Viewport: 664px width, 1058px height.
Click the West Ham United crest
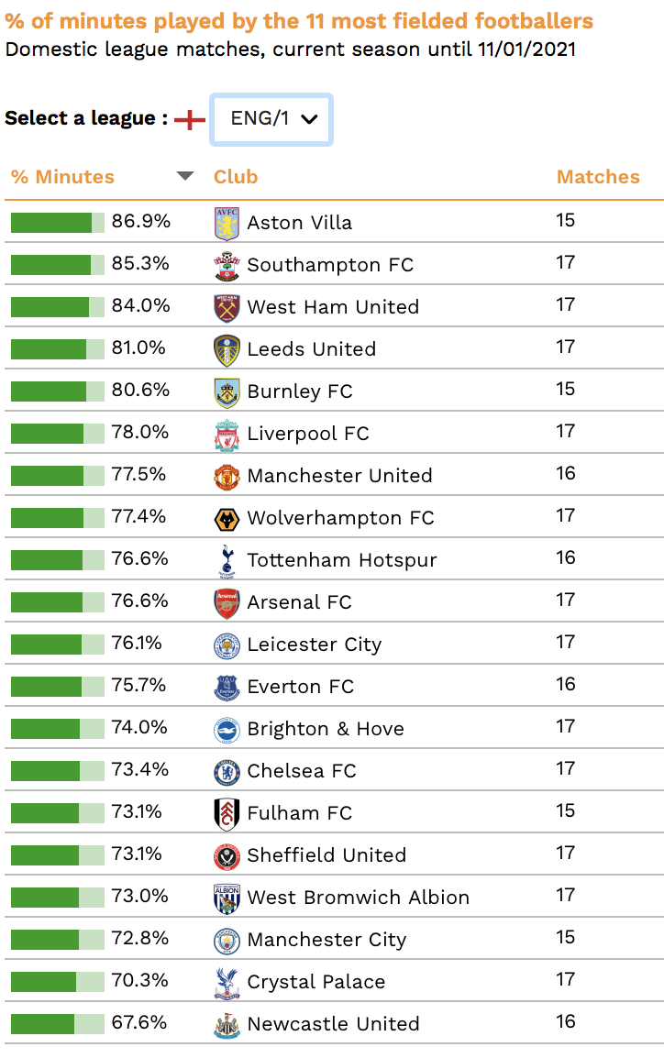point(227,308)
